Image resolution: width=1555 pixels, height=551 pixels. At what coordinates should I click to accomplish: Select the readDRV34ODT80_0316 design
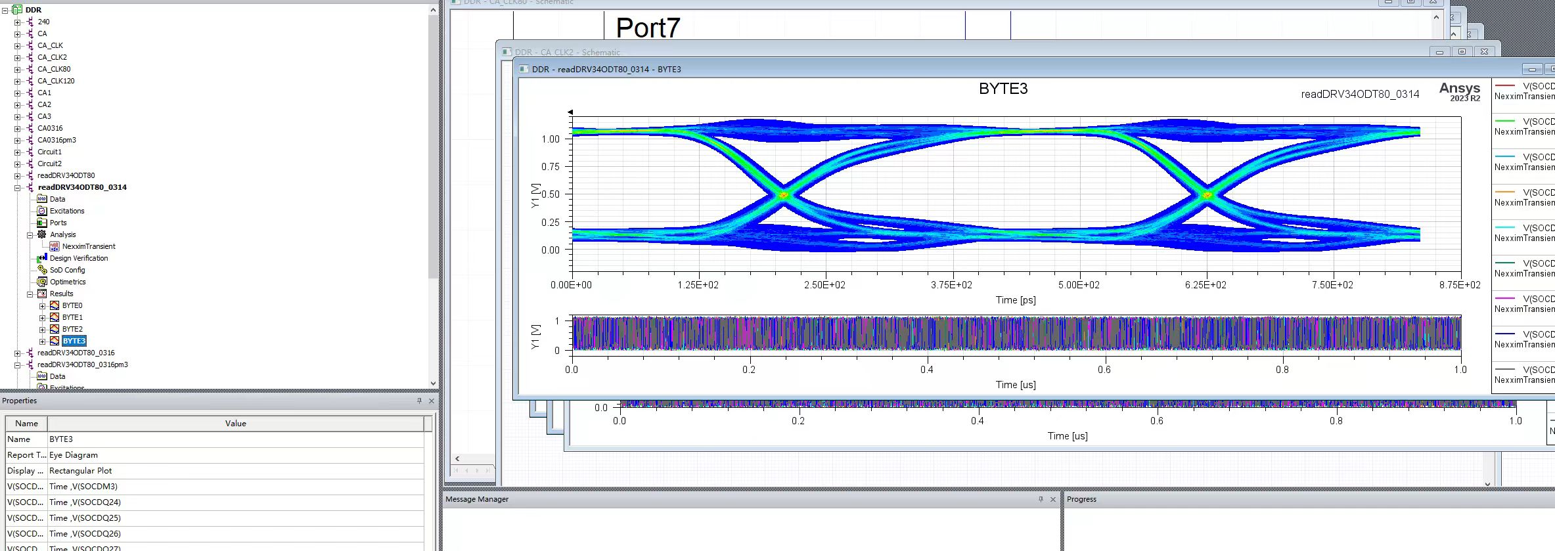pos(76,353)
